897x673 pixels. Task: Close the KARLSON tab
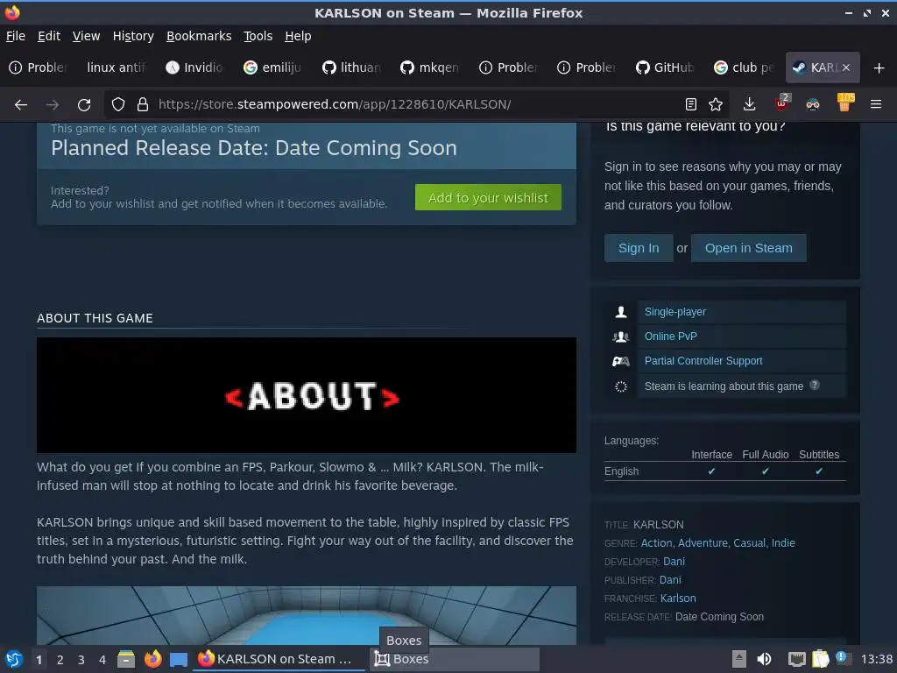pos(845,67)
